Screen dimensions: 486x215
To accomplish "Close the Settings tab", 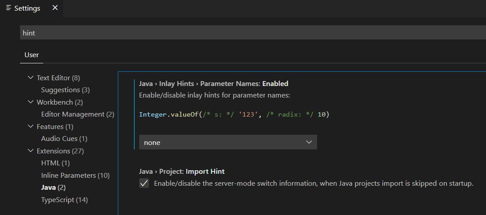I will 55,8.
